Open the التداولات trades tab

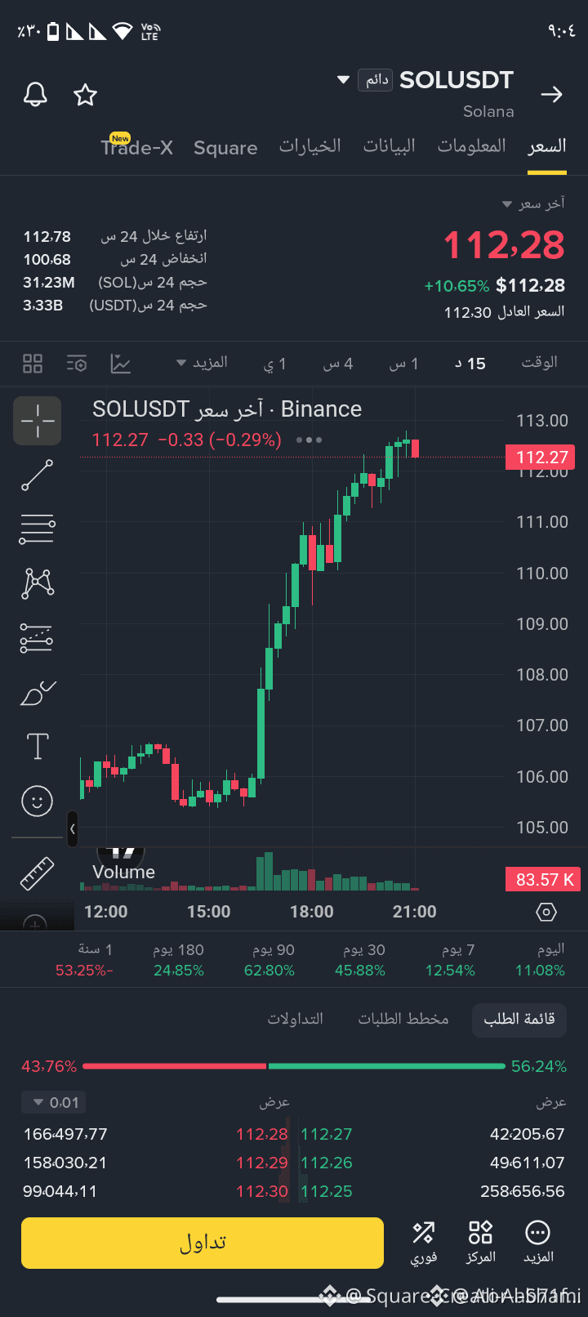click(296, 1019)
